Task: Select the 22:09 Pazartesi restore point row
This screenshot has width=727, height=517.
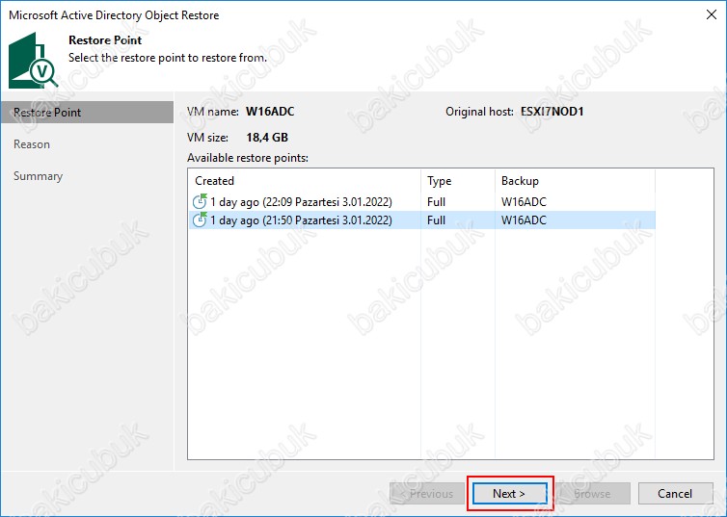Action: click(x=422, y=202)
